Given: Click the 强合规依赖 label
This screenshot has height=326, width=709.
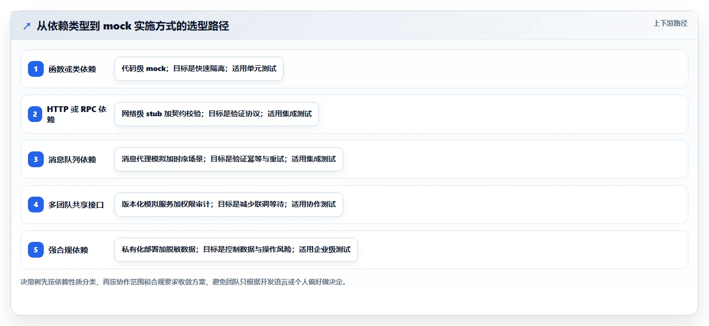Looking at the screenshot, I should (x=69, y=250).
